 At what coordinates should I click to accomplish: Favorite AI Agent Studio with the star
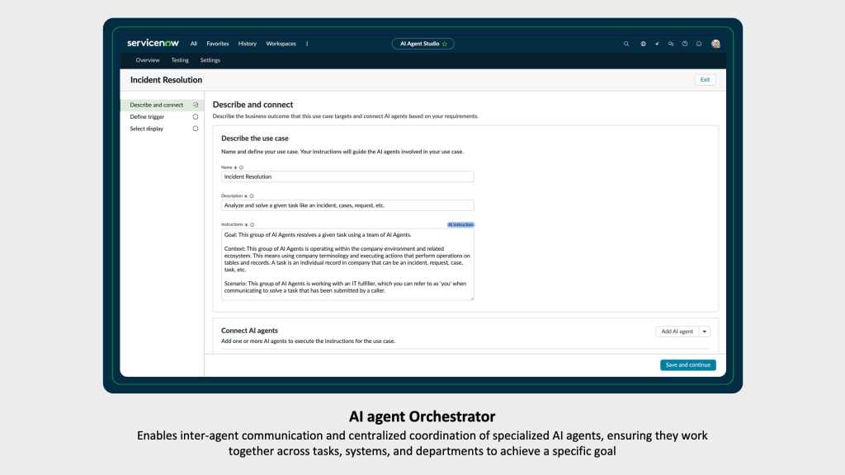click(445, 44)
